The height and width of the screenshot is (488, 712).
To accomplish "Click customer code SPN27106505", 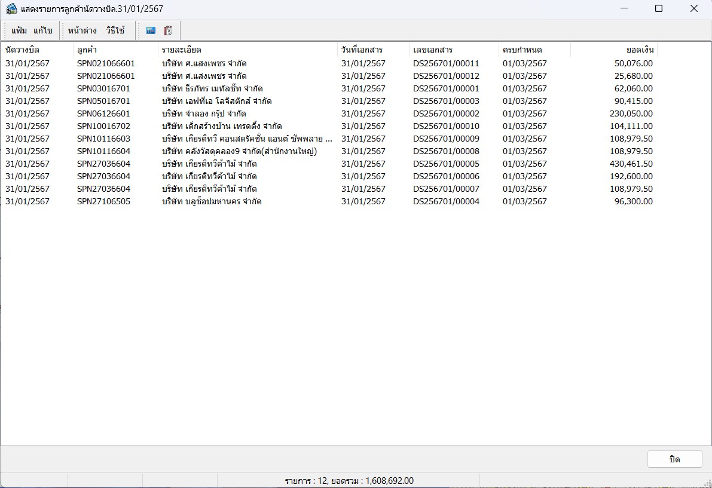I will (x=103, y=201).
